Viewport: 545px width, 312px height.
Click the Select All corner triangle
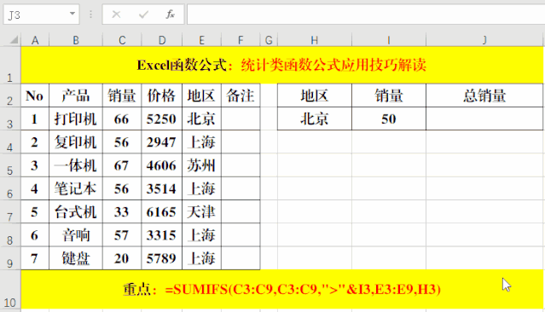tap(13, 39)
